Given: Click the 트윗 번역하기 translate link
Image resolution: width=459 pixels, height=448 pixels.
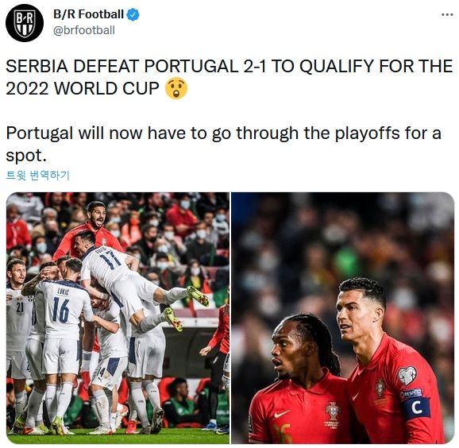Looking at the screenshot, I should click(38, 175).
